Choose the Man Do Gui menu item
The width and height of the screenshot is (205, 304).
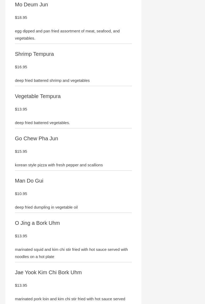click(x=29, y=181)
